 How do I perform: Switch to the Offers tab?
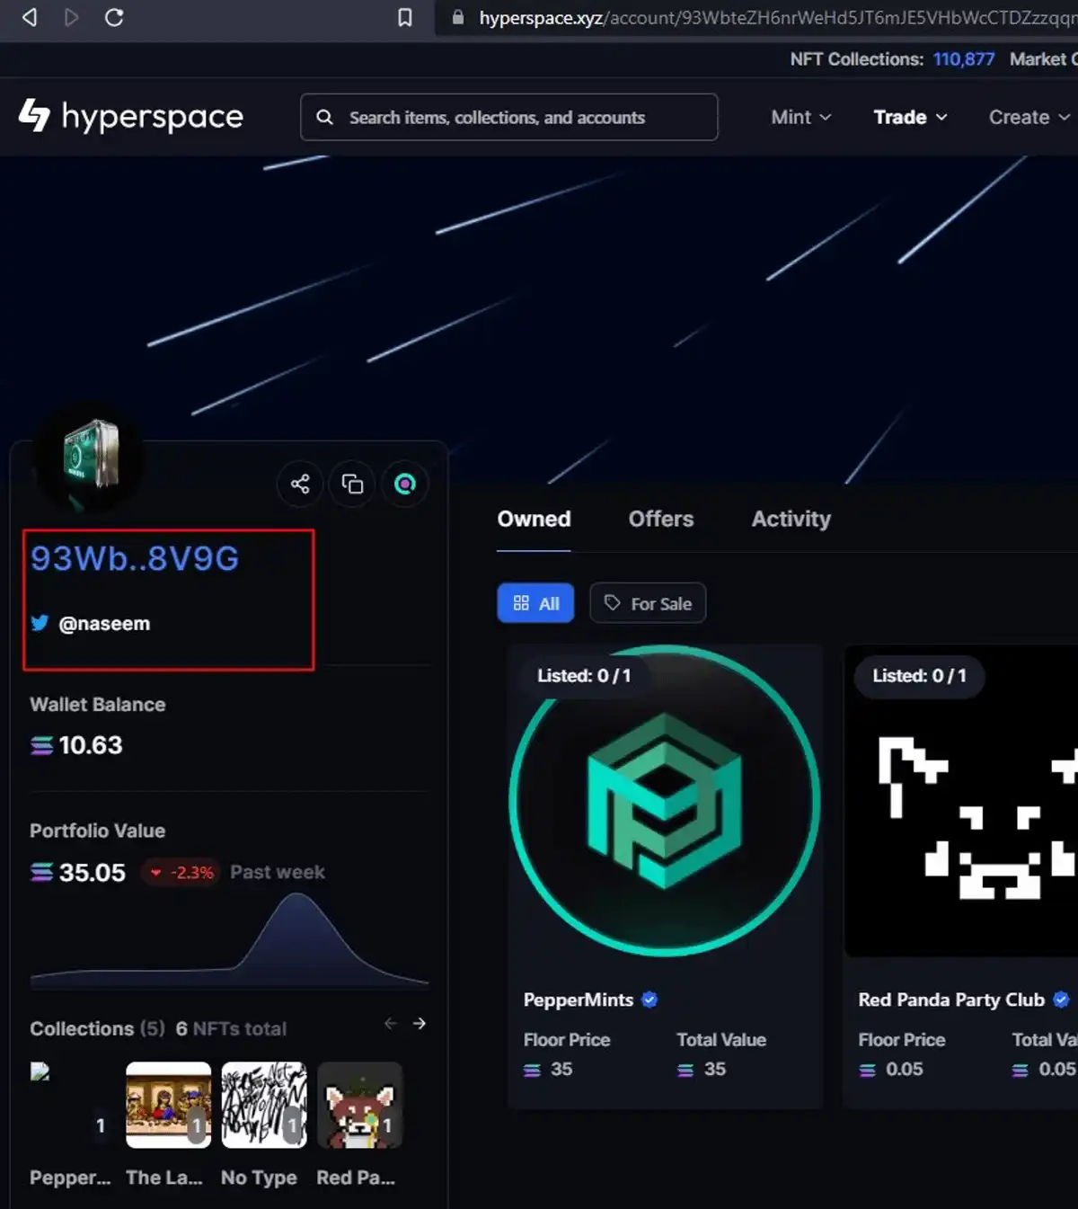pos(661,520)
